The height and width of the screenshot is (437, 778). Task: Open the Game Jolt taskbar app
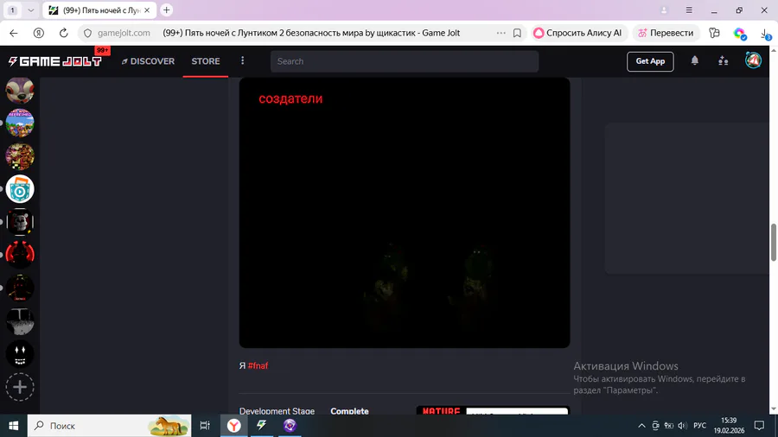[x=261, y=426]
